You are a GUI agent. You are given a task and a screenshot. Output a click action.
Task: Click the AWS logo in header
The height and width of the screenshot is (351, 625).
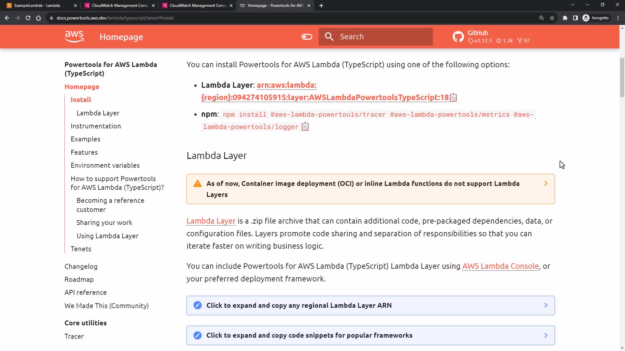click(x=74, y=37)
